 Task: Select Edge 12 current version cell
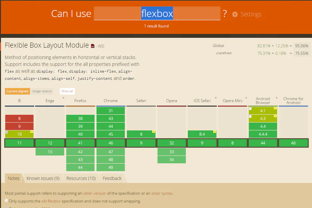50,143
